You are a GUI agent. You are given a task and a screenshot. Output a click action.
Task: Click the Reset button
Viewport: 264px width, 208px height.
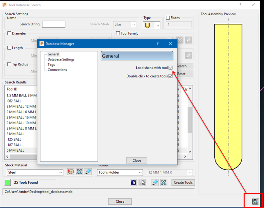tap(185, 74)
